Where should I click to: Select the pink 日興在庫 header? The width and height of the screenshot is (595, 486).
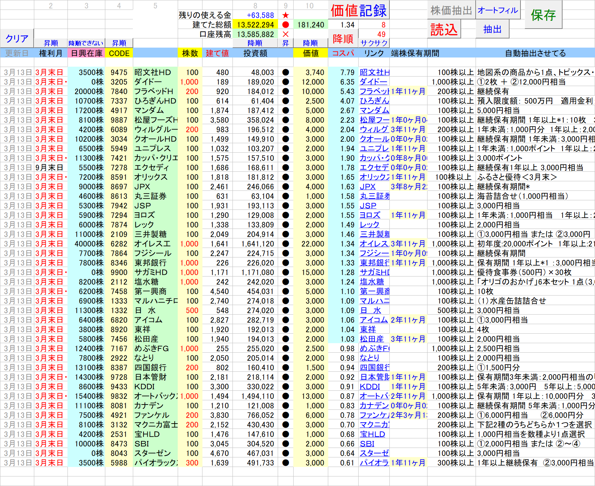pos(87,53)
